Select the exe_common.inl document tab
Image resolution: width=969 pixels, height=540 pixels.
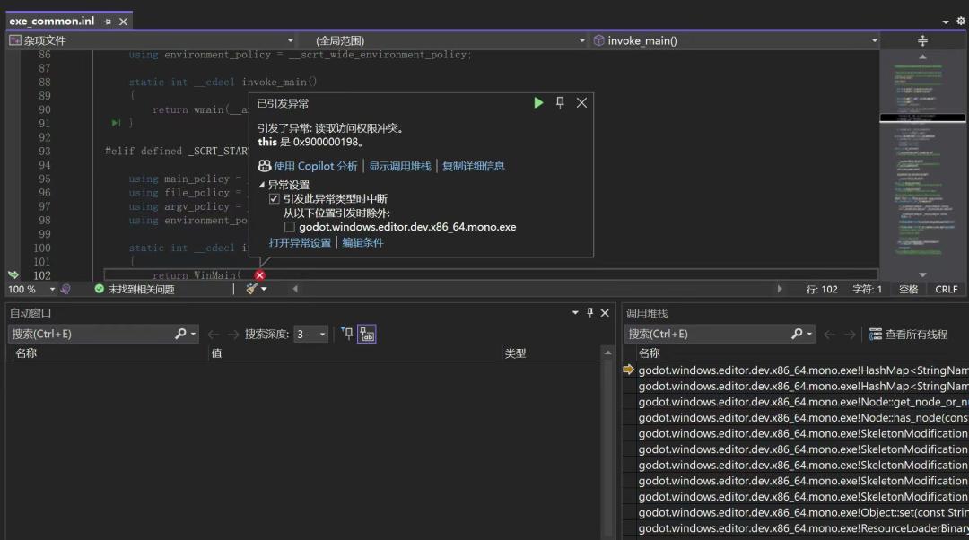[x=52, y=21]
